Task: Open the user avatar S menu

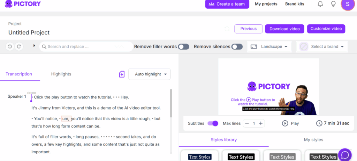Action: (x=348, y=4)
